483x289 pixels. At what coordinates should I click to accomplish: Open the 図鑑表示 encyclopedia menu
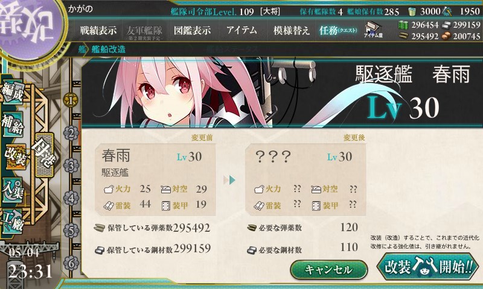pyautogui.click(x=192, y=30)
